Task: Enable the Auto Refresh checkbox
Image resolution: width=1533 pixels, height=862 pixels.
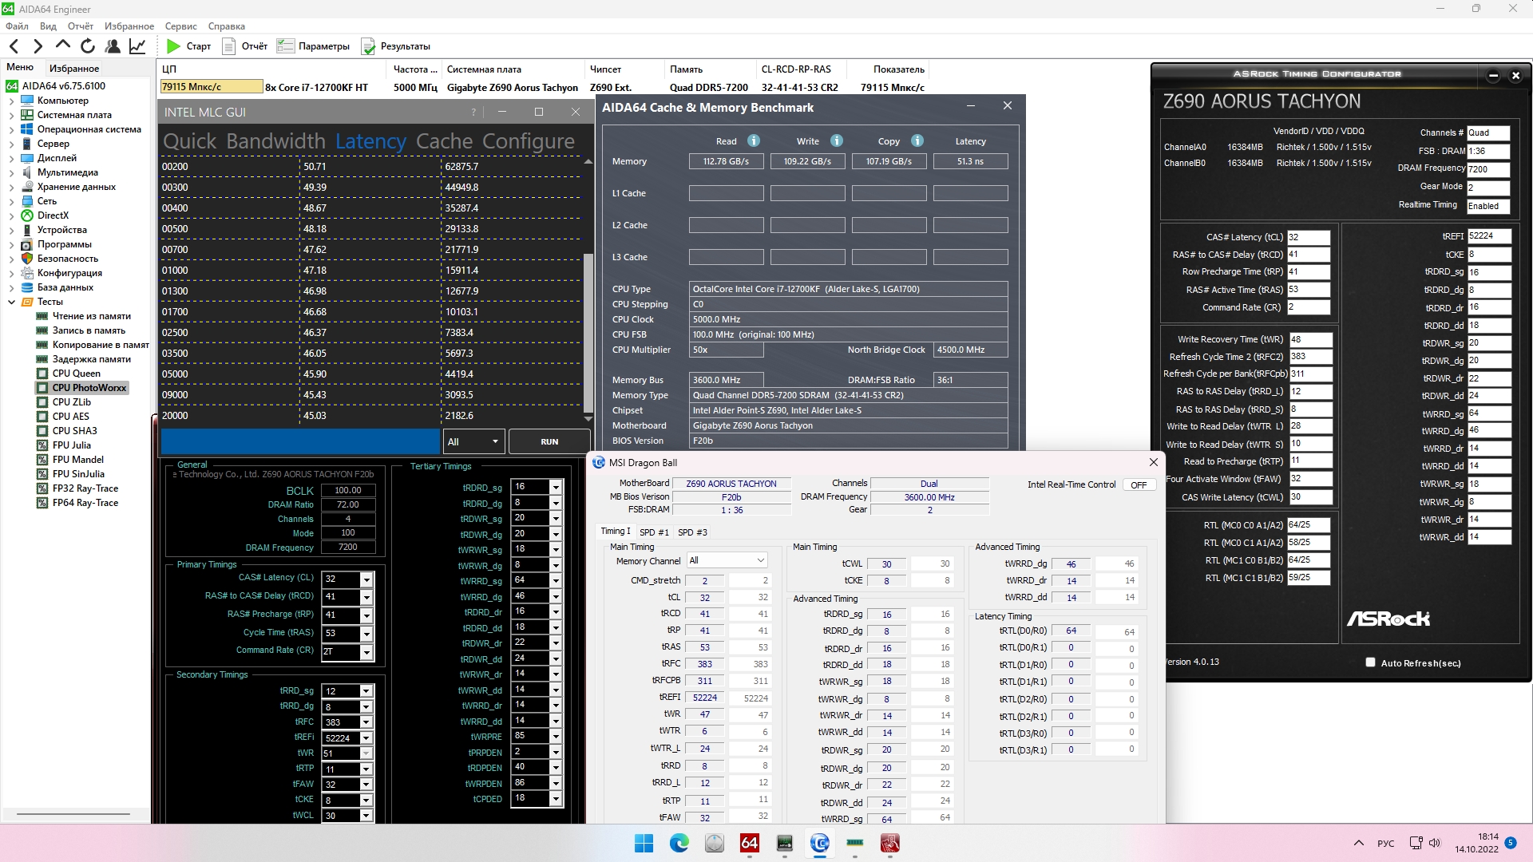Action: click(1370, 662)
